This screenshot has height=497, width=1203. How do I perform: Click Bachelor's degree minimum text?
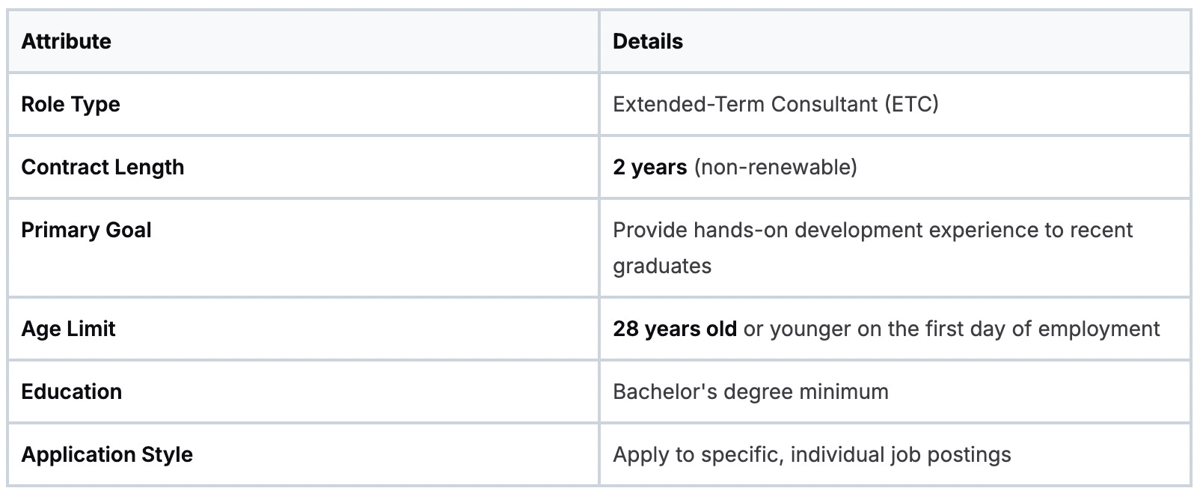click(750, 391)
